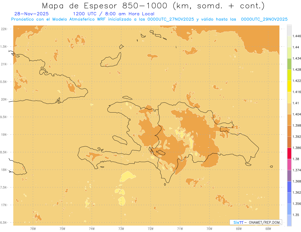Select the green swatch in the color scale
This screenshot has width=301, height=232.
point(289,64)
